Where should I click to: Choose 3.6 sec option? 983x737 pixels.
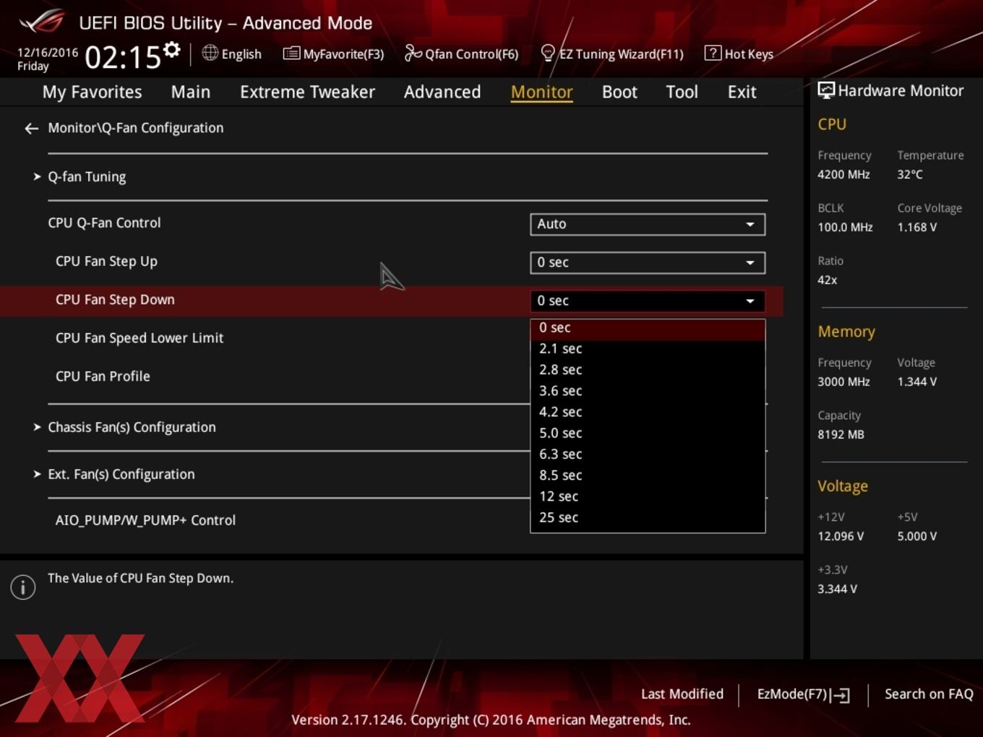[648, 391]
